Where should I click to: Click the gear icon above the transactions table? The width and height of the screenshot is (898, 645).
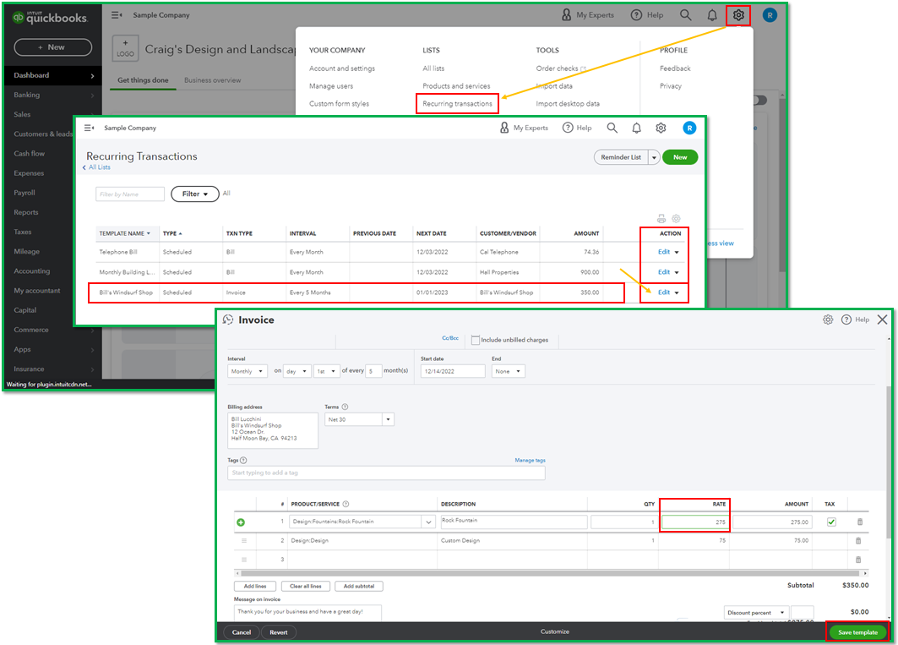pyautogui.click(x=676, y=218)
